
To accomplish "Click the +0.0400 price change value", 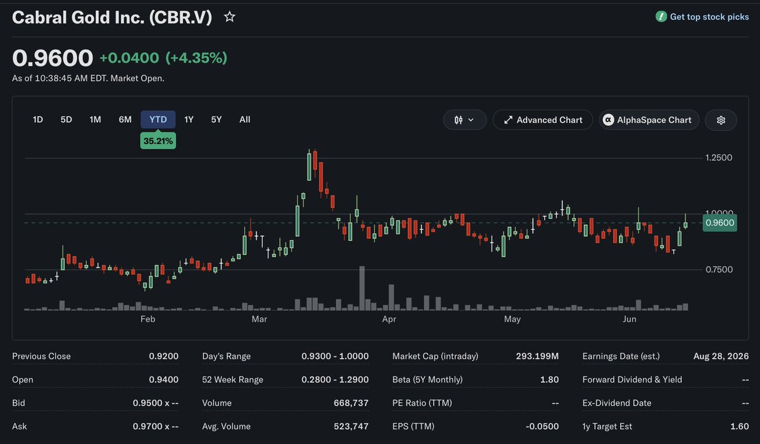I will pyautogui.click(x=129, y=58).
